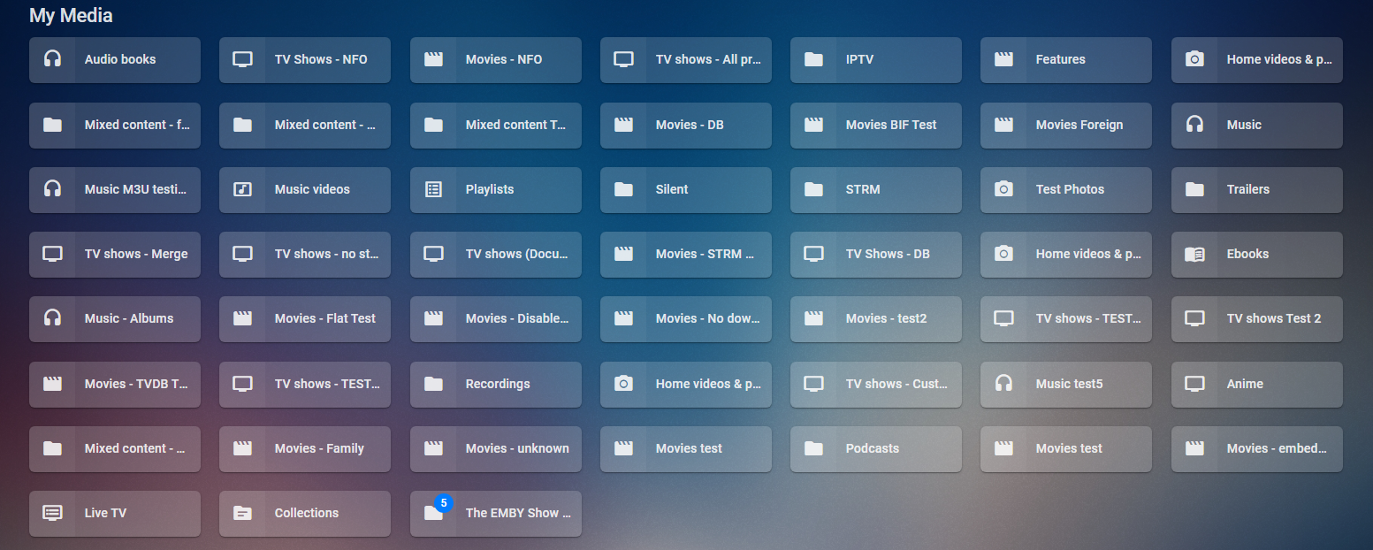Open the Movies - STRM ... library
This screenshot has height=550, width=1373.
[686, 254]
